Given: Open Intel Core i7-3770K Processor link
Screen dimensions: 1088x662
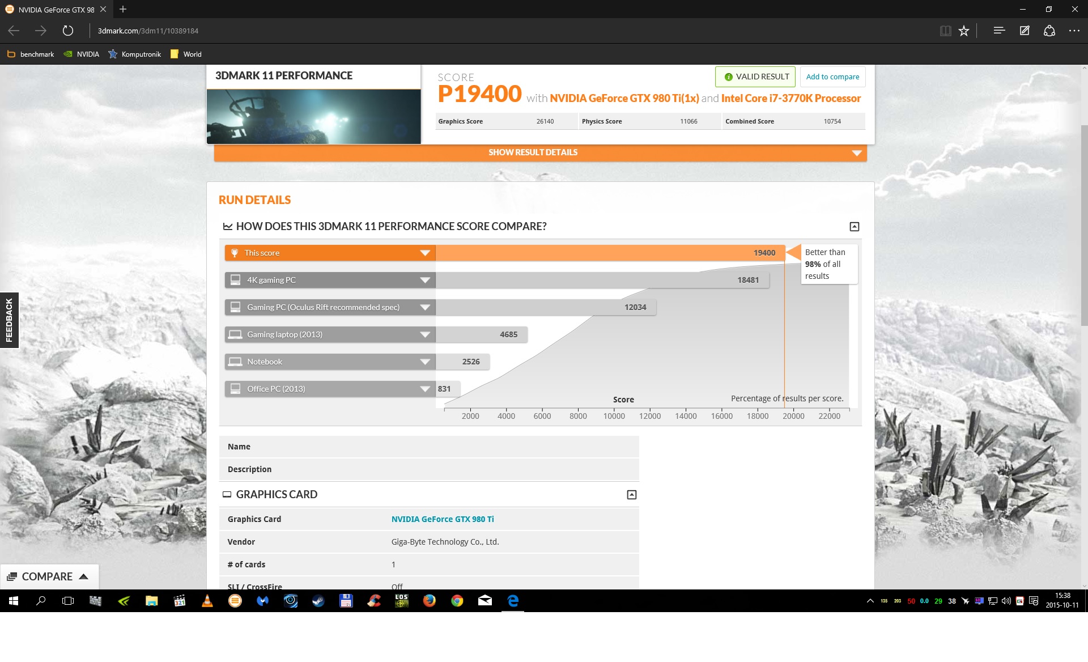Looking at the screenshot, I should point(791,98).
